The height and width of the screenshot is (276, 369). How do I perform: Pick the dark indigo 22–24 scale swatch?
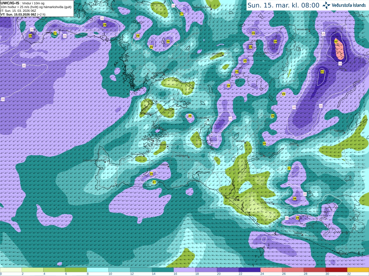(x=250, y=270)
